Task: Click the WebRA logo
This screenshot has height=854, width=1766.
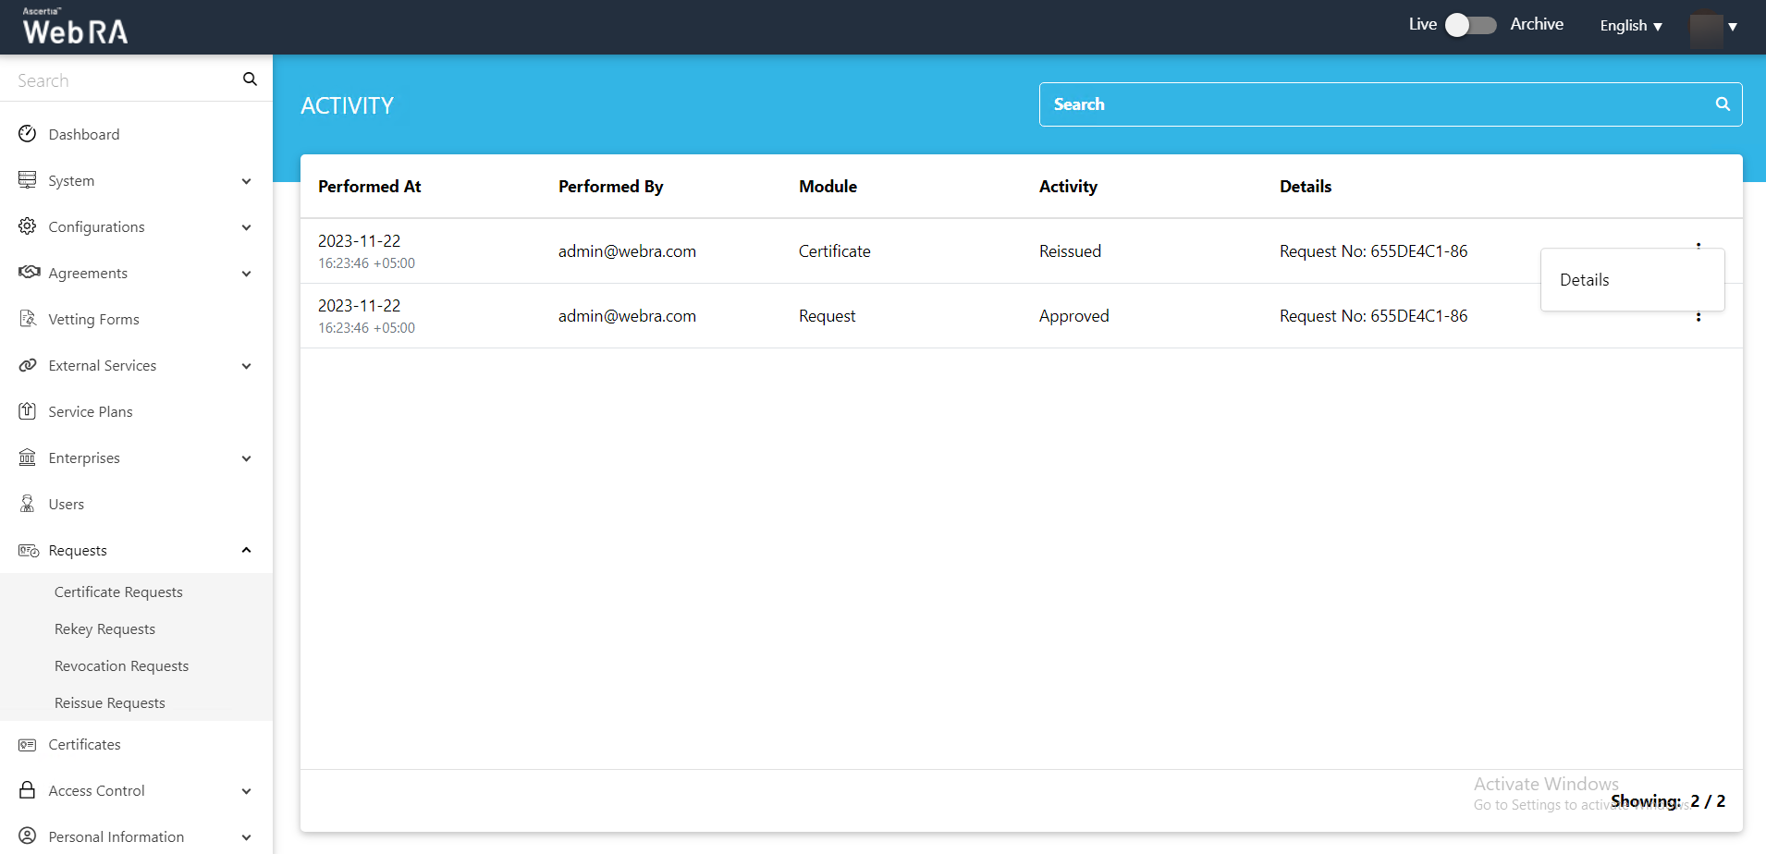Action: pyautogui.click(x=76, y=28)
